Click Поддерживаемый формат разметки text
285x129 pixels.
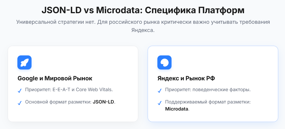click(208, 102)
